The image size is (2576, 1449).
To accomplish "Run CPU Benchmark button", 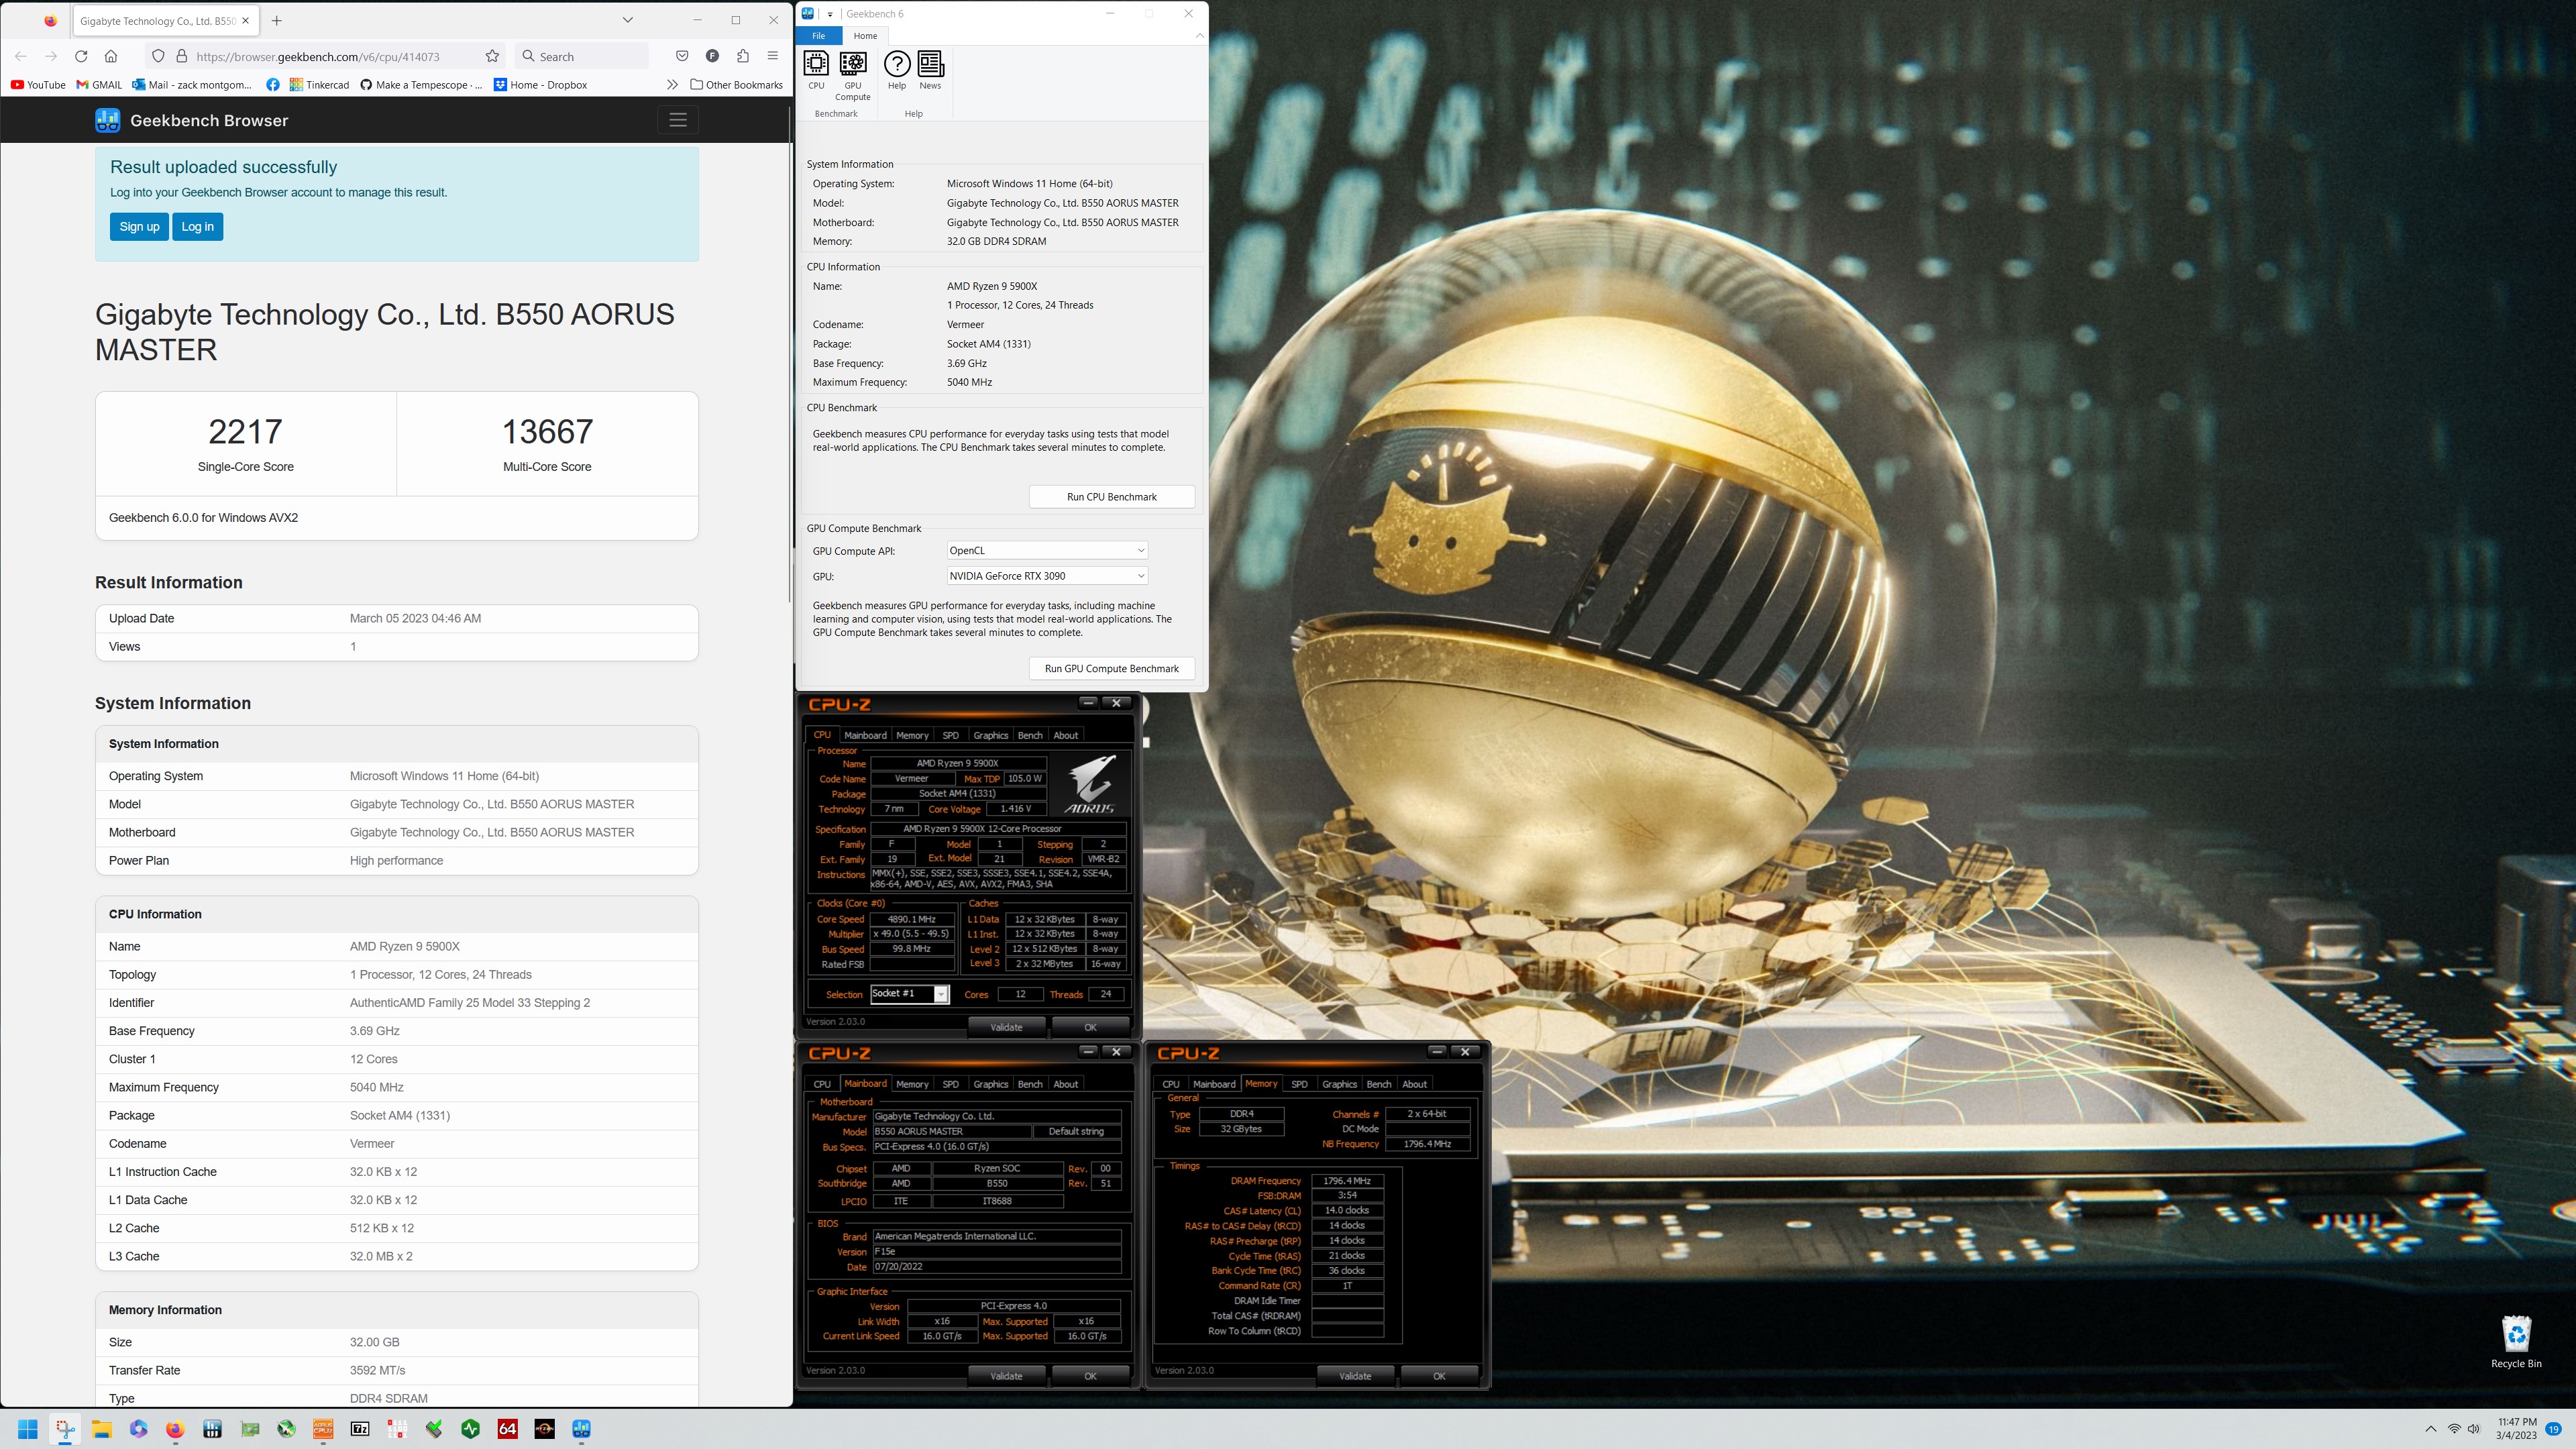I will pos(1111,497).
